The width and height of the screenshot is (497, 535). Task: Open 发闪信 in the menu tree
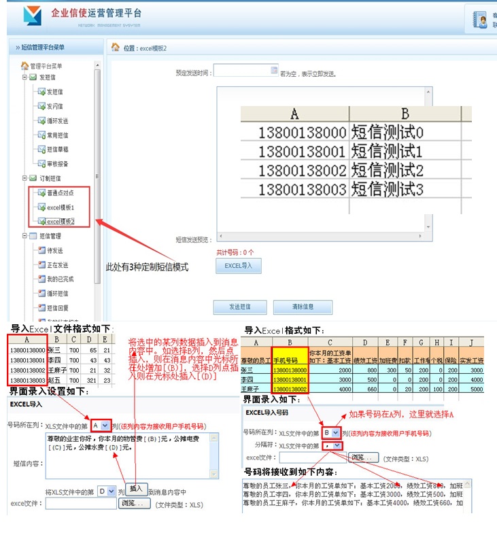pyautogui.click(x=54, y=106)
